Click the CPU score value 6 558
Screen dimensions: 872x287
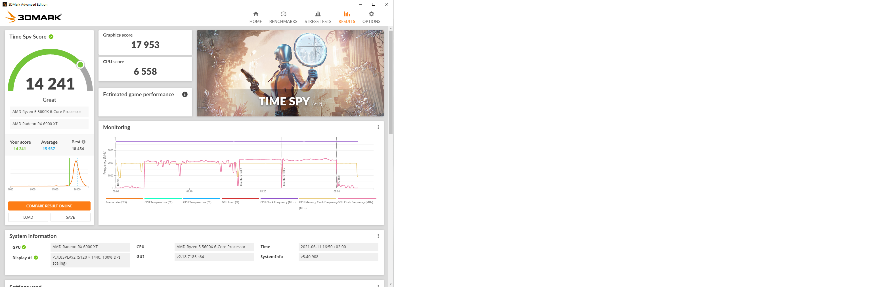[x=145, y=72]
